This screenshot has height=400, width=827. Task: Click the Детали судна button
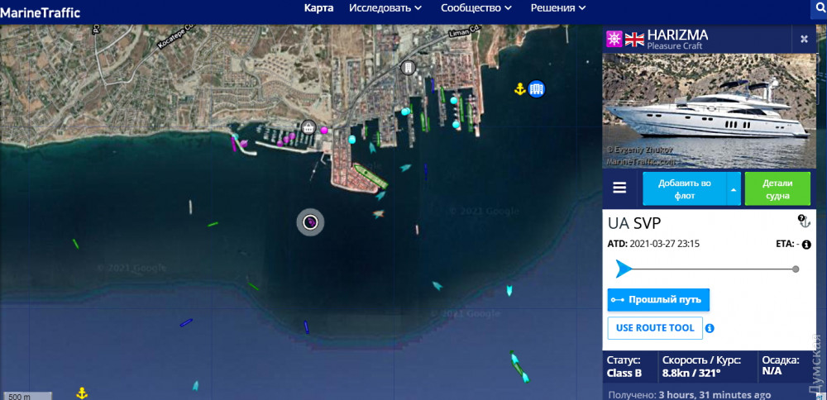click(777, 188)
